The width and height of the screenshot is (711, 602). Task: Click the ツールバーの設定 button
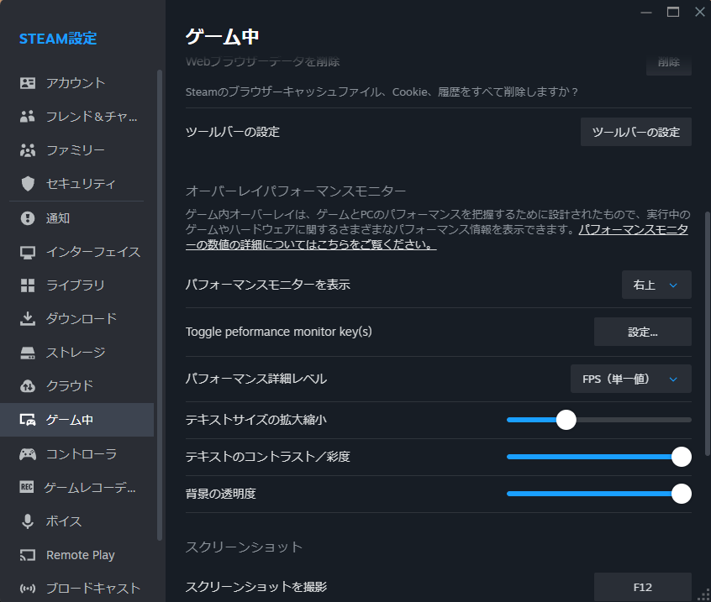[635, 132]
